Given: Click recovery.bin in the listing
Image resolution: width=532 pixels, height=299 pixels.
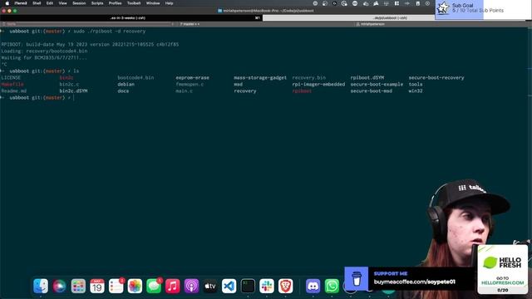Looking at the screenshot, I should pos(308,77).
